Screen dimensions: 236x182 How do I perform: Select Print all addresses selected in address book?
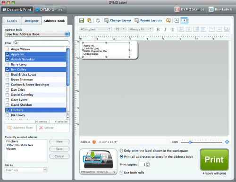(121, 156)
